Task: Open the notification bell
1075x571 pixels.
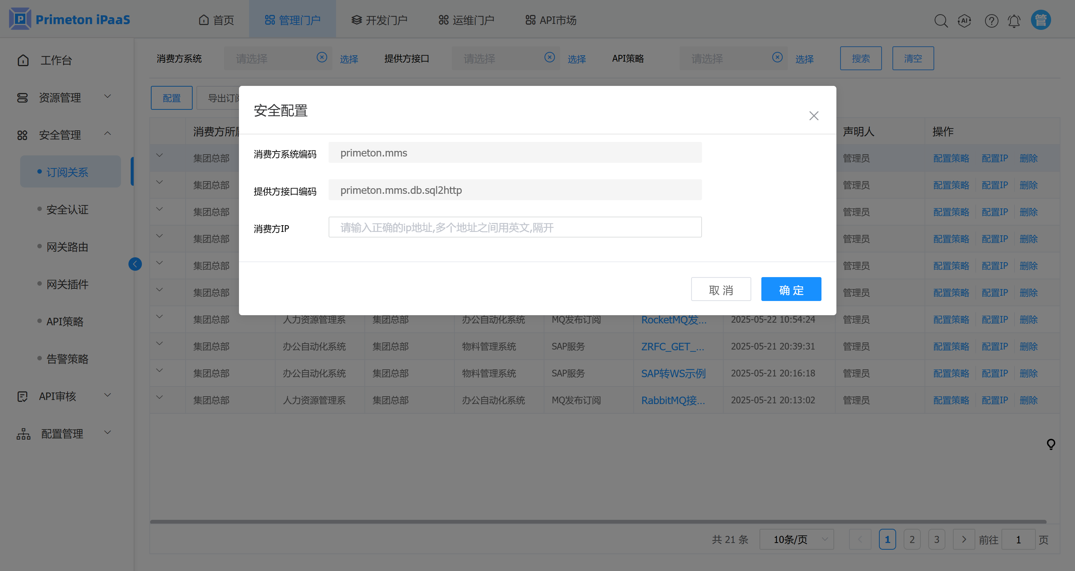Action: [x=1014, y=21]
